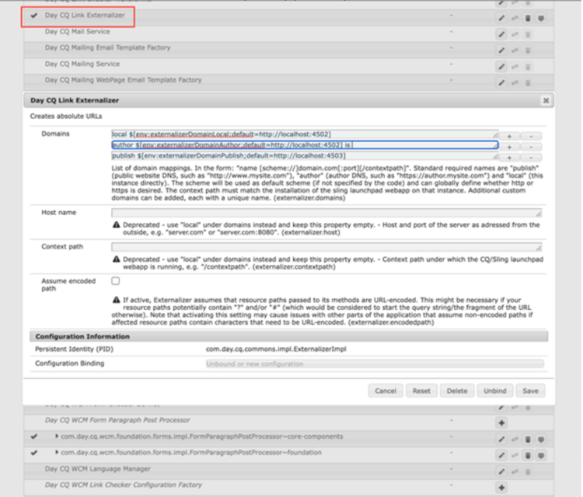The width and height of the screenshot is (583, 497).
Task: Focus the author domain mapping field
Action: point(305,145)
